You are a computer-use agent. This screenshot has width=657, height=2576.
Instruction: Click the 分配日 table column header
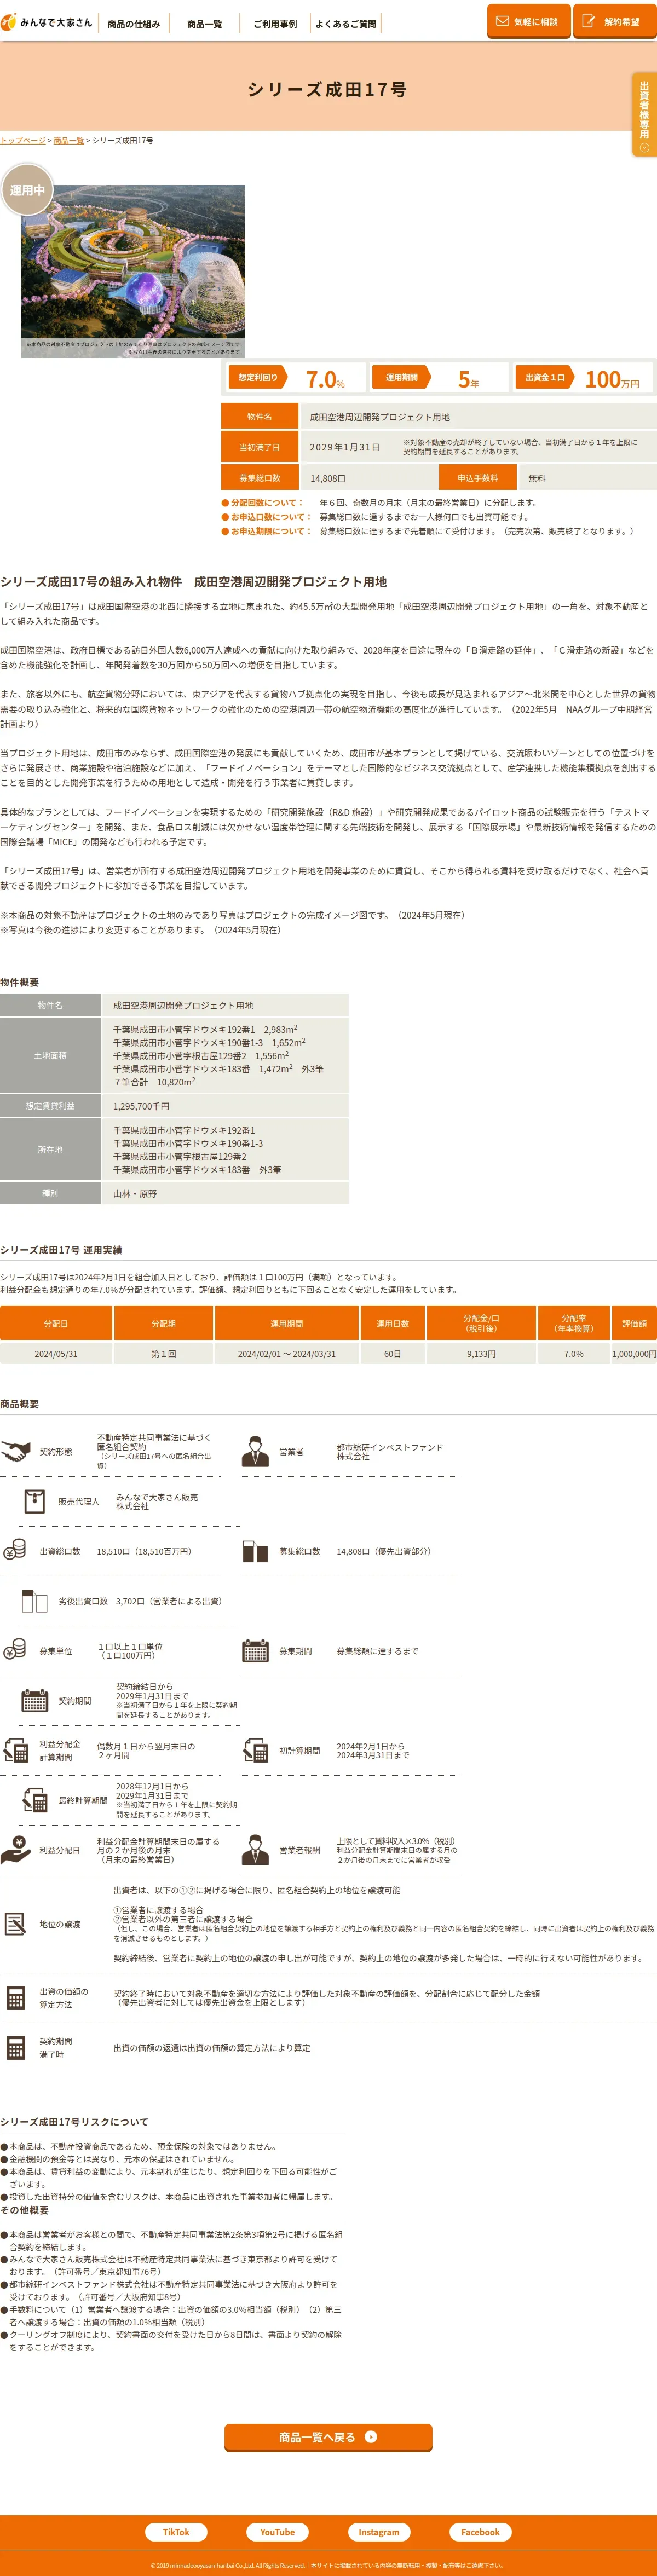click(56, 1323)
